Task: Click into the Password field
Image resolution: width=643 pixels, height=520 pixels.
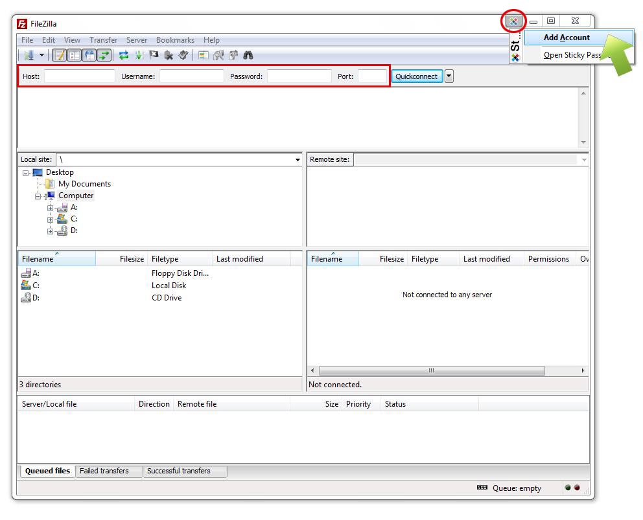Action: [299, 76]
